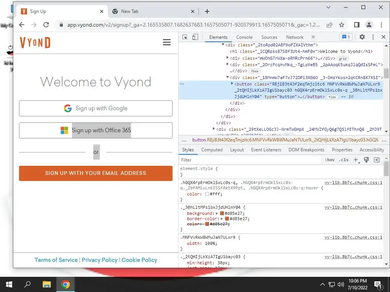Toggle :hov element state panel
Screen dimensions: 390x292
coord(330,160)
